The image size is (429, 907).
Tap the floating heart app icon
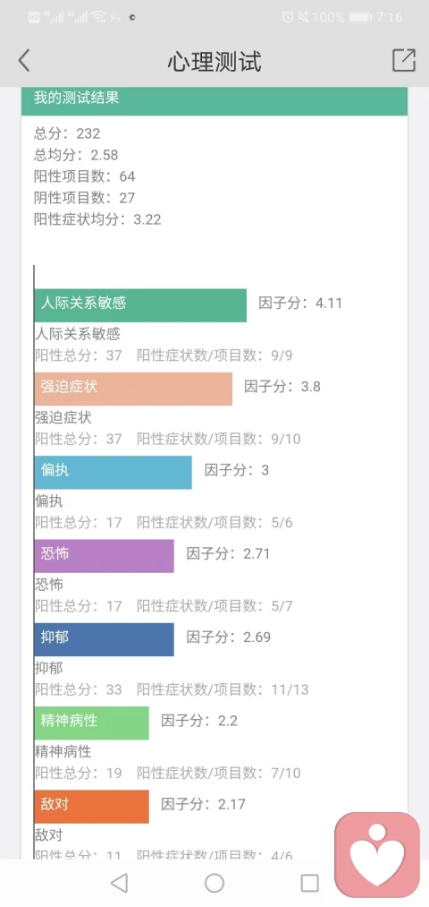coord(377,855)
